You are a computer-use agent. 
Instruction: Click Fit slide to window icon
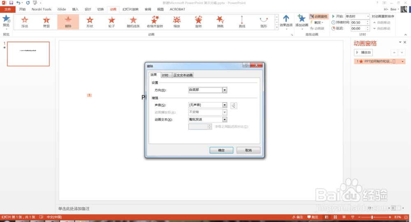click(406, 217)
